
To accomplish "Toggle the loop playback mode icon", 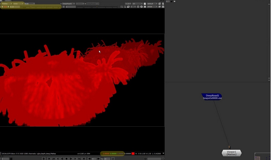I will click(113, 159).
